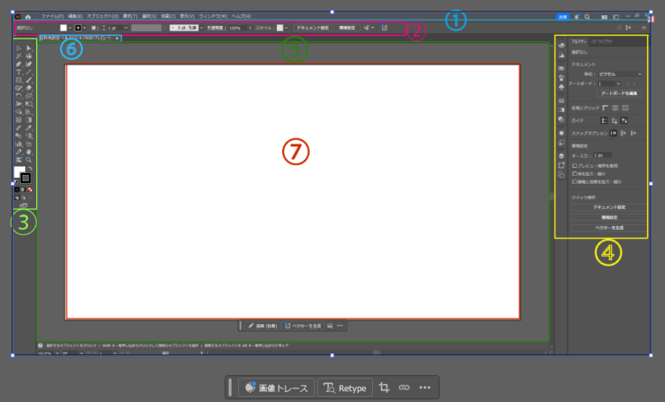Click the stroke color box in the toolbar
This screenshot has width=665, height=402.
coord(25,178)
